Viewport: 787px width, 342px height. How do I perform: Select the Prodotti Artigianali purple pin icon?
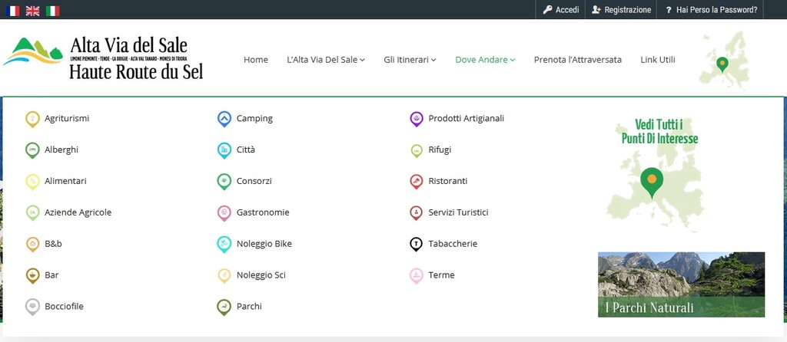[416, 119]
